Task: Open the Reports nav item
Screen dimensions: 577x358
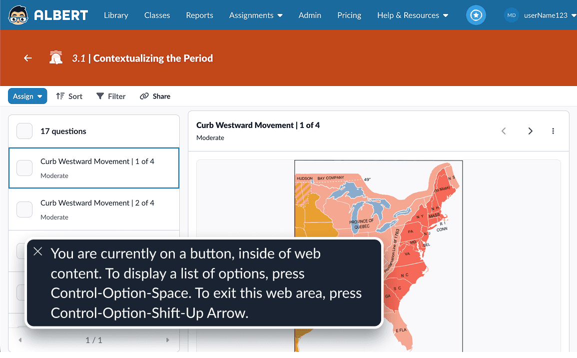Action: [199, 15]
